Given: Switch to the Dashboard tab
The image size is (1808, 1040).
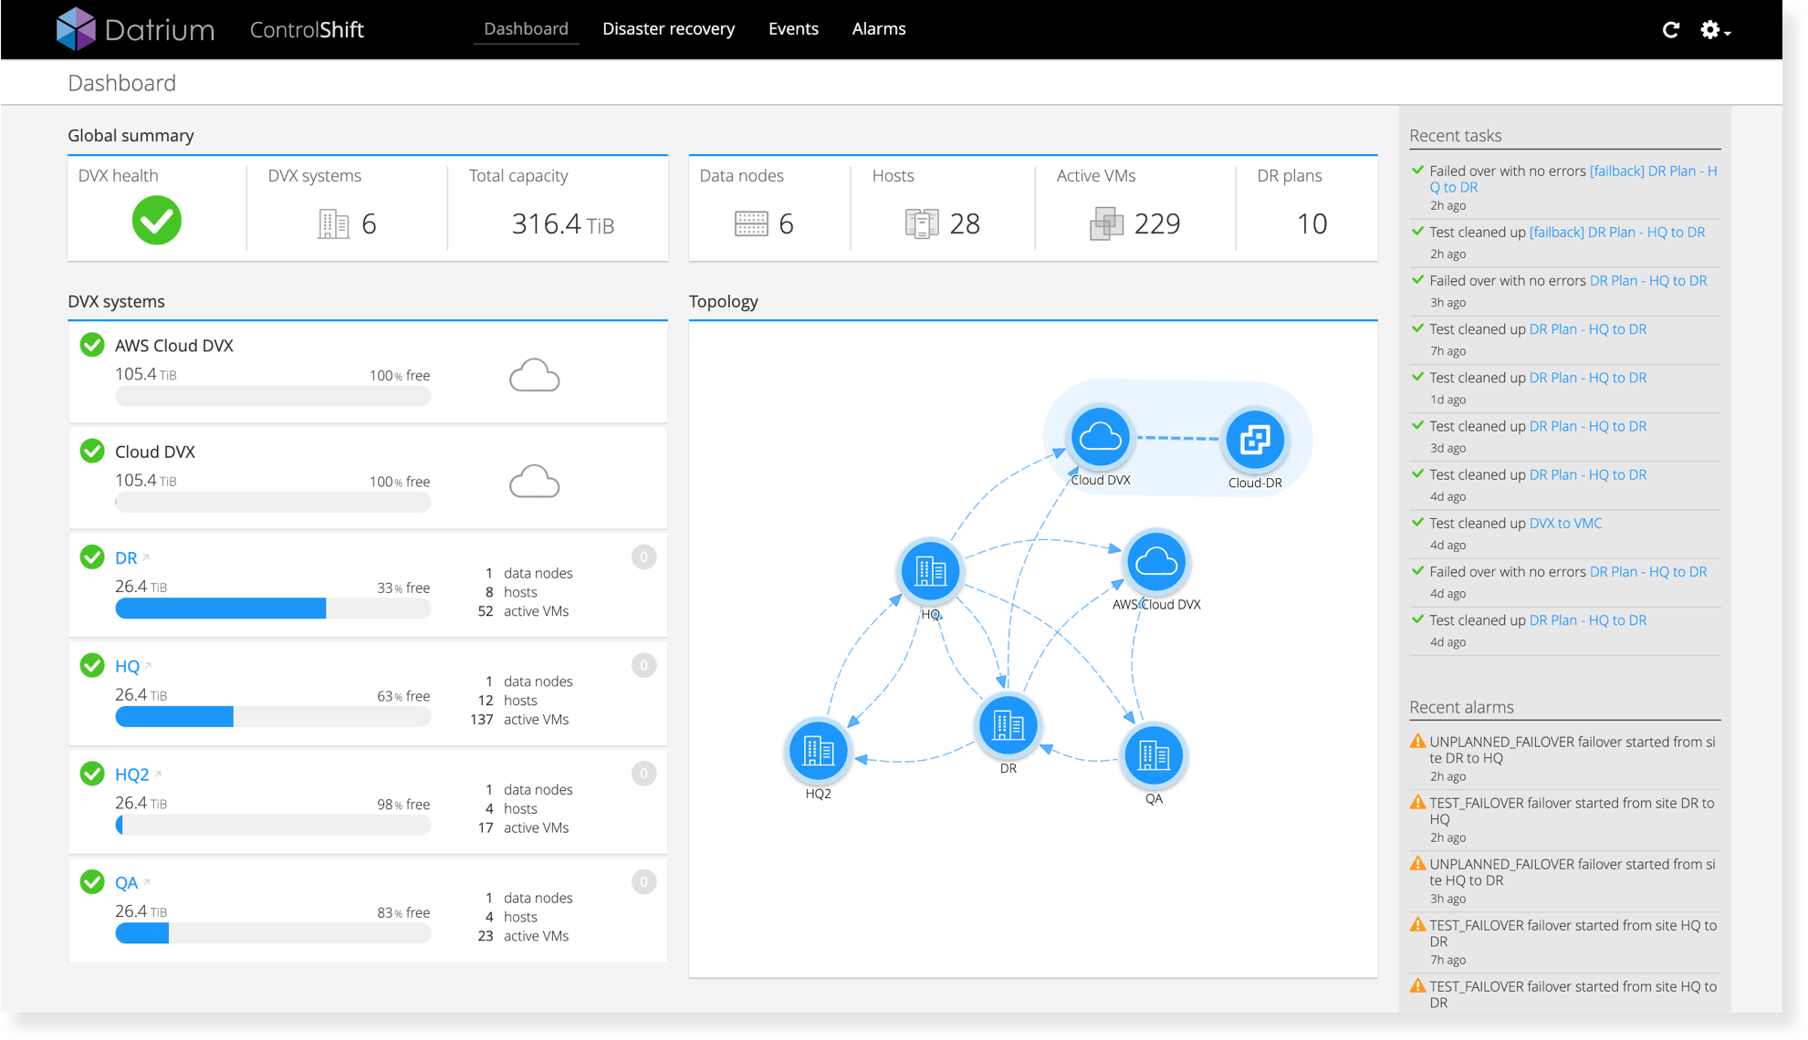Looking at the screenshot, I should point(526,28).
